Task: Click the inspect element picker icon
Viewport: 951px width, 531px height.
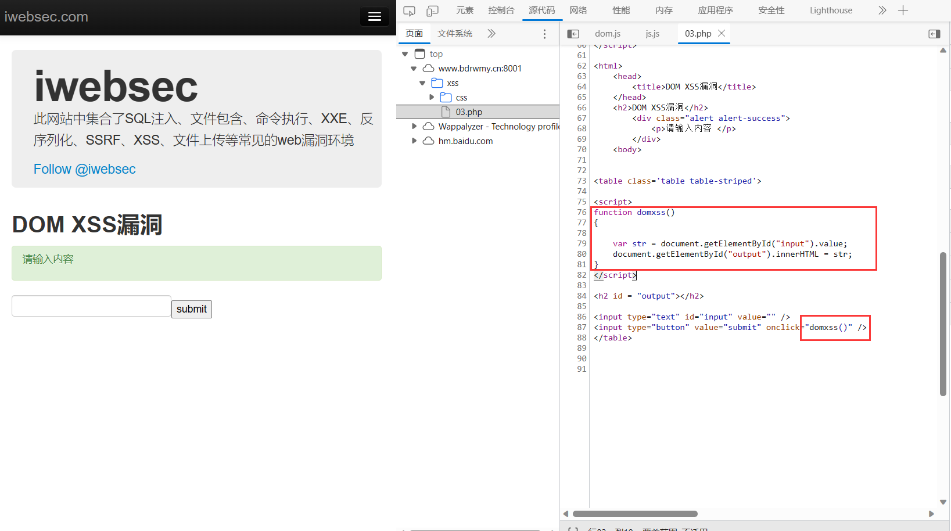Action: coord(409,10)
